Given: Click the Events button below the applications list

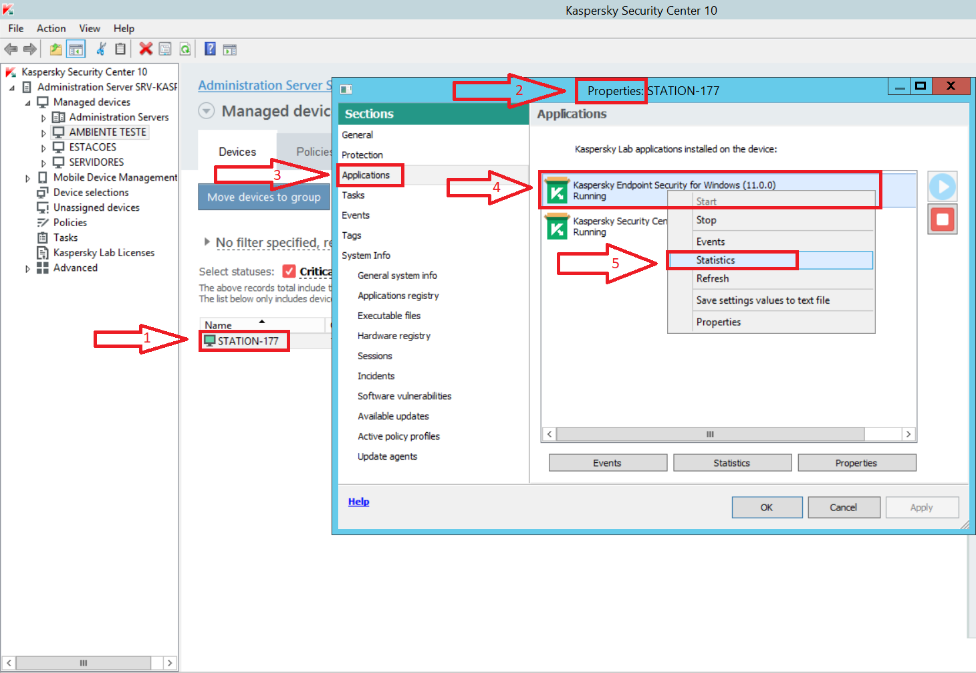Looking at the screenshot, I should click(608, 463).
